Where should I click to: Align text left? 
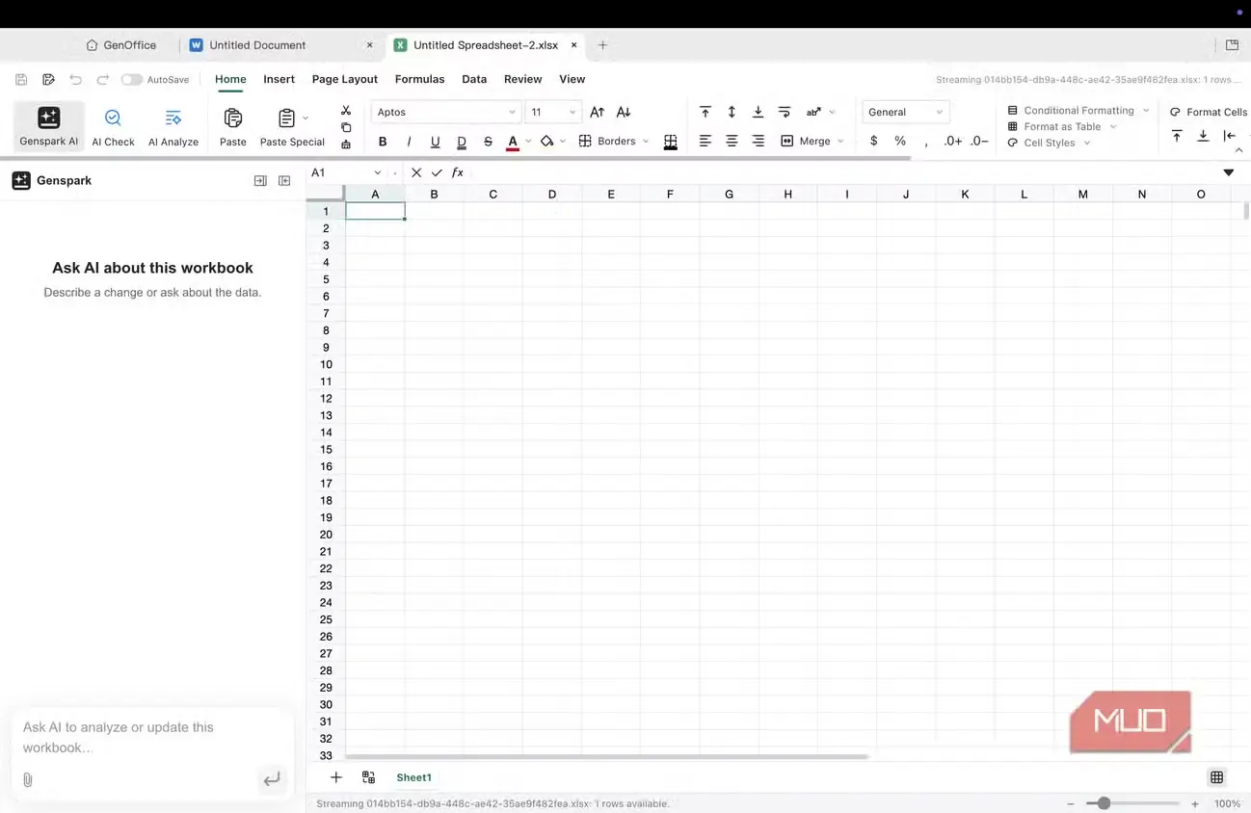coord(705,141)
